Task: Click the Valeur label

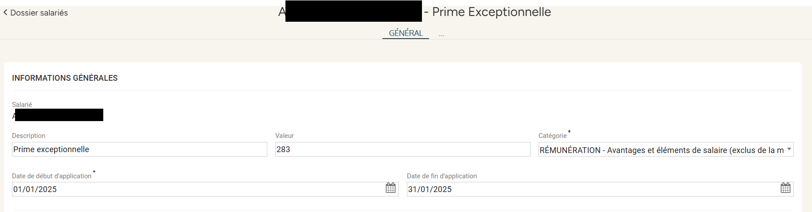Action: coord(285,136)
